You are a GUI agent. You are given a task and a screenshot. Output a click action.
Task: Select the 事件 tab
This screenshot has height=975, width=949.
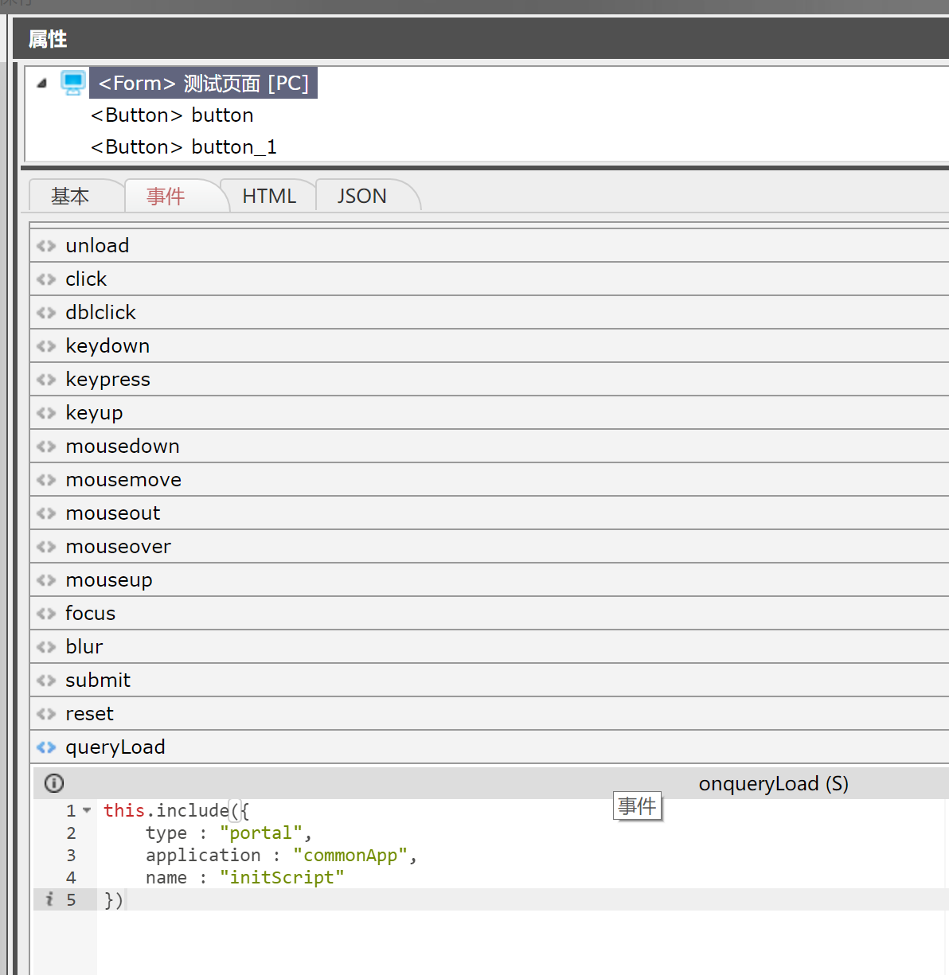pyautogui.click(x=166, y=197)
